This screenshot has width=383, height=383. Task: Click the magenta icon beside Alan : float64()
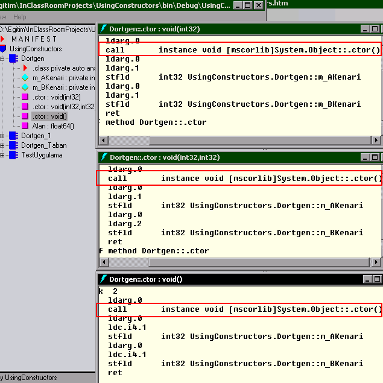tap(25, 126)
